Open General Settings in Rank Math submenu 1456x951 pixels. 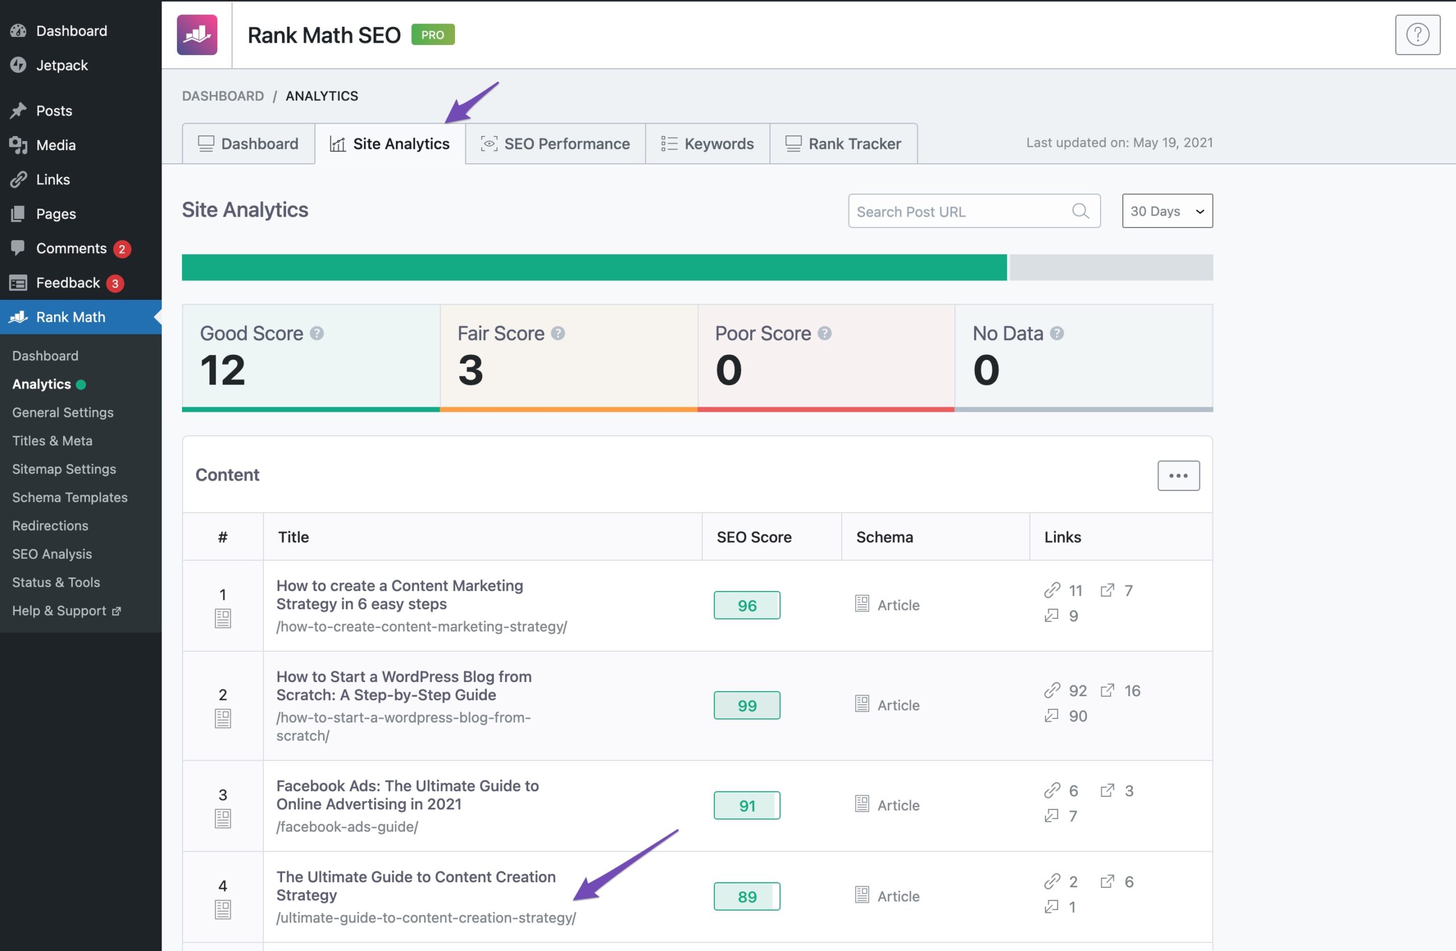click(63, 412)
